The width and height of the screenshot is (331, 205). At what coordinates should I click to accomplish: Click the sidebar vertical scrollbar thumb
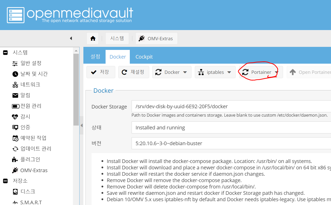tap(76, 90)
